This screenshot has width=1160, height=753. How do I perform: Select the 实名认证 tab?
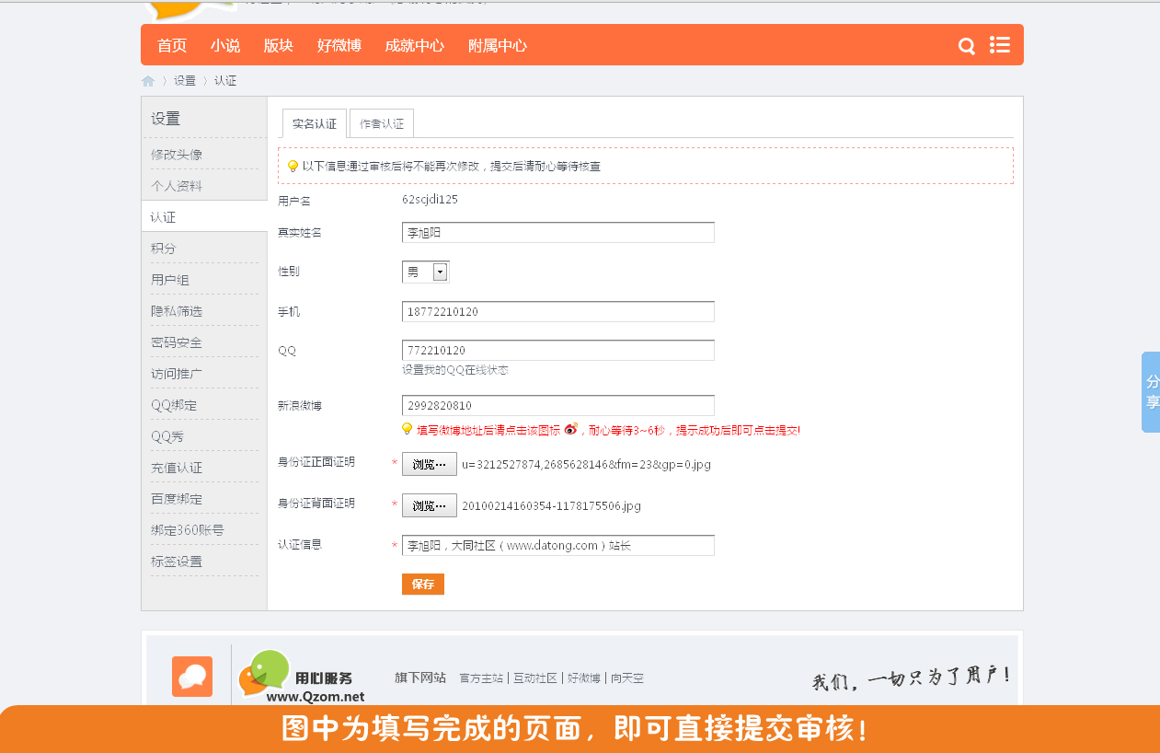[x=314, y=123]
